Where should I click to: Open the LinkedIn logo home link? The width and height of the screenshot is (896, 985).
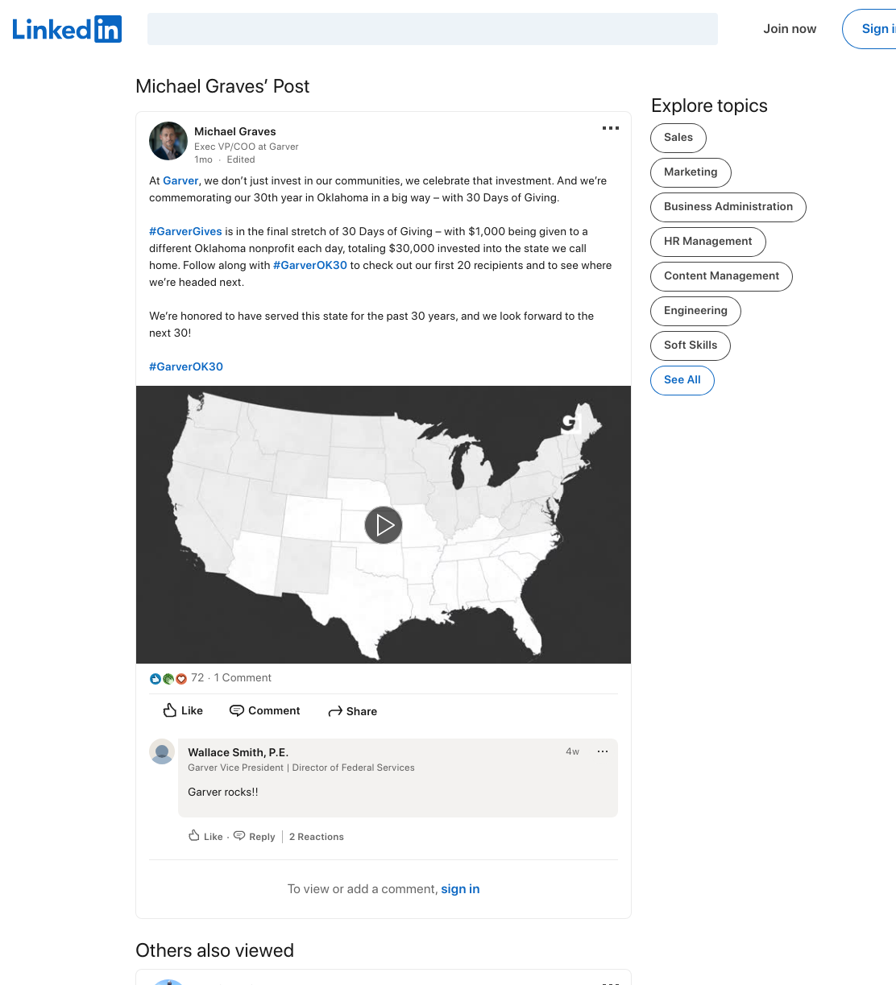coord(67,30)
